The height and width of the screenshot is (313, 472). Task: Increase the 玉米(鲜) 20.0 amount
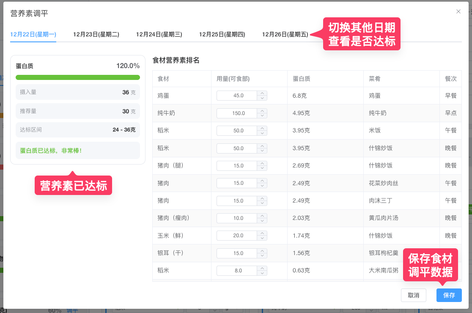pos(263,233)
